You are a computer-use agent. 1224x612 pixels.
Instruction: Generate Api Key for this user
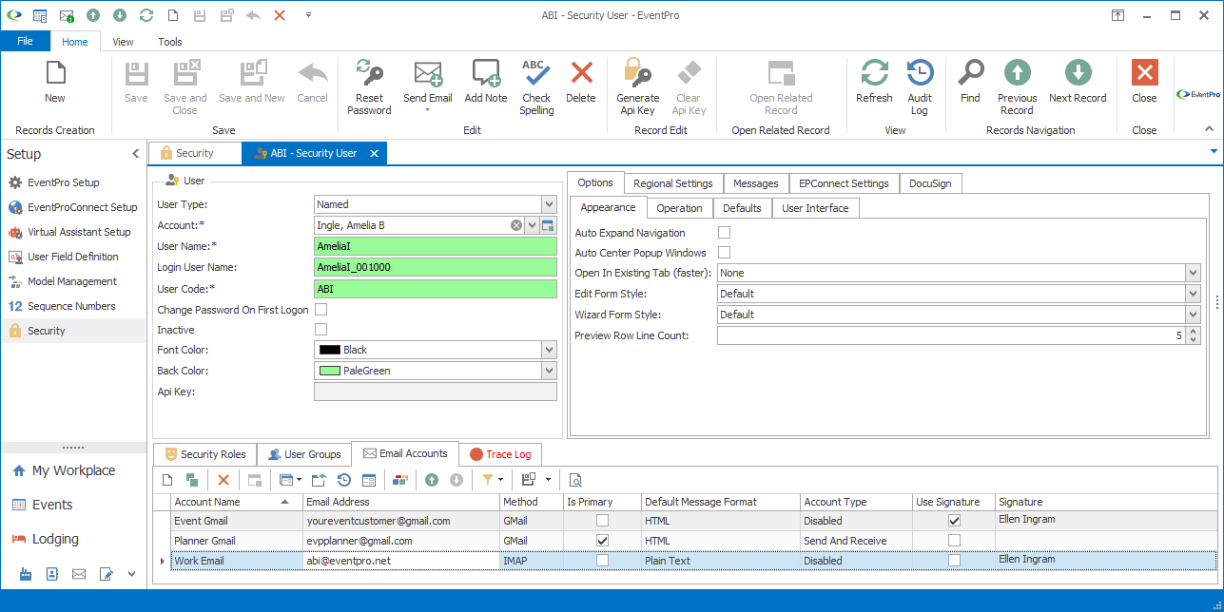(x=637, y=87)
